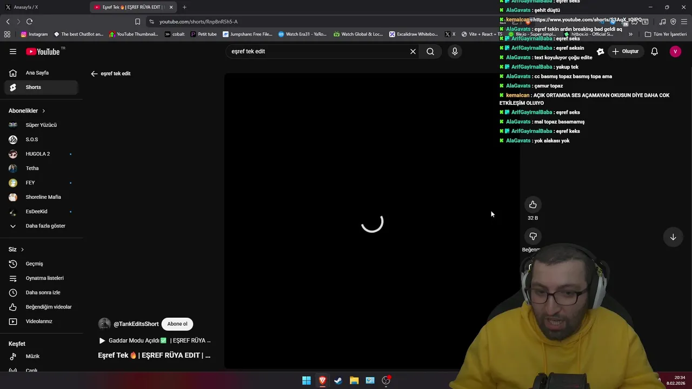Go to the next short with the down arrow

(x=673, y=237)
